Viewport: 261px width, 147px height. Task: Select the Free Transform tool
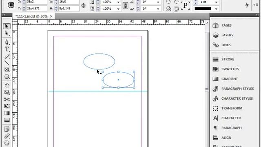click(x=7, y=106)
